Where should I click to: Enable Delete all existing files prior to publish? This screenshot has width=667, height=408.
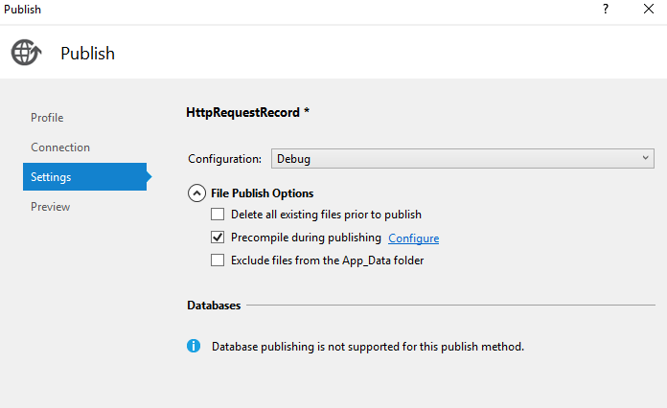(218, 215)
